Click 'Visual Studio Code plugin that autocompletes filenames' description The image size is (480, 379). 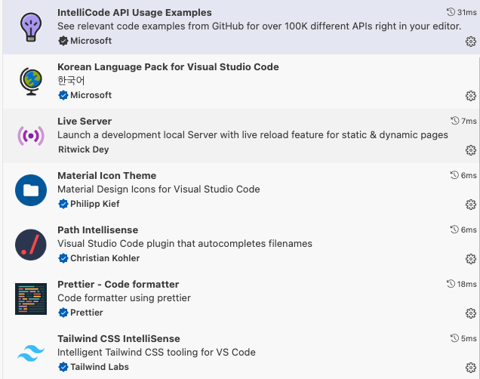(185, 244)
